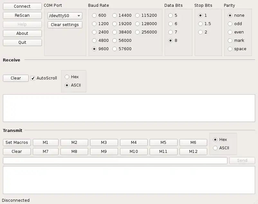Screen dimensions: 258x204
Task: Send macro M7
Action: pyautogui.click(x=46, y=152)
